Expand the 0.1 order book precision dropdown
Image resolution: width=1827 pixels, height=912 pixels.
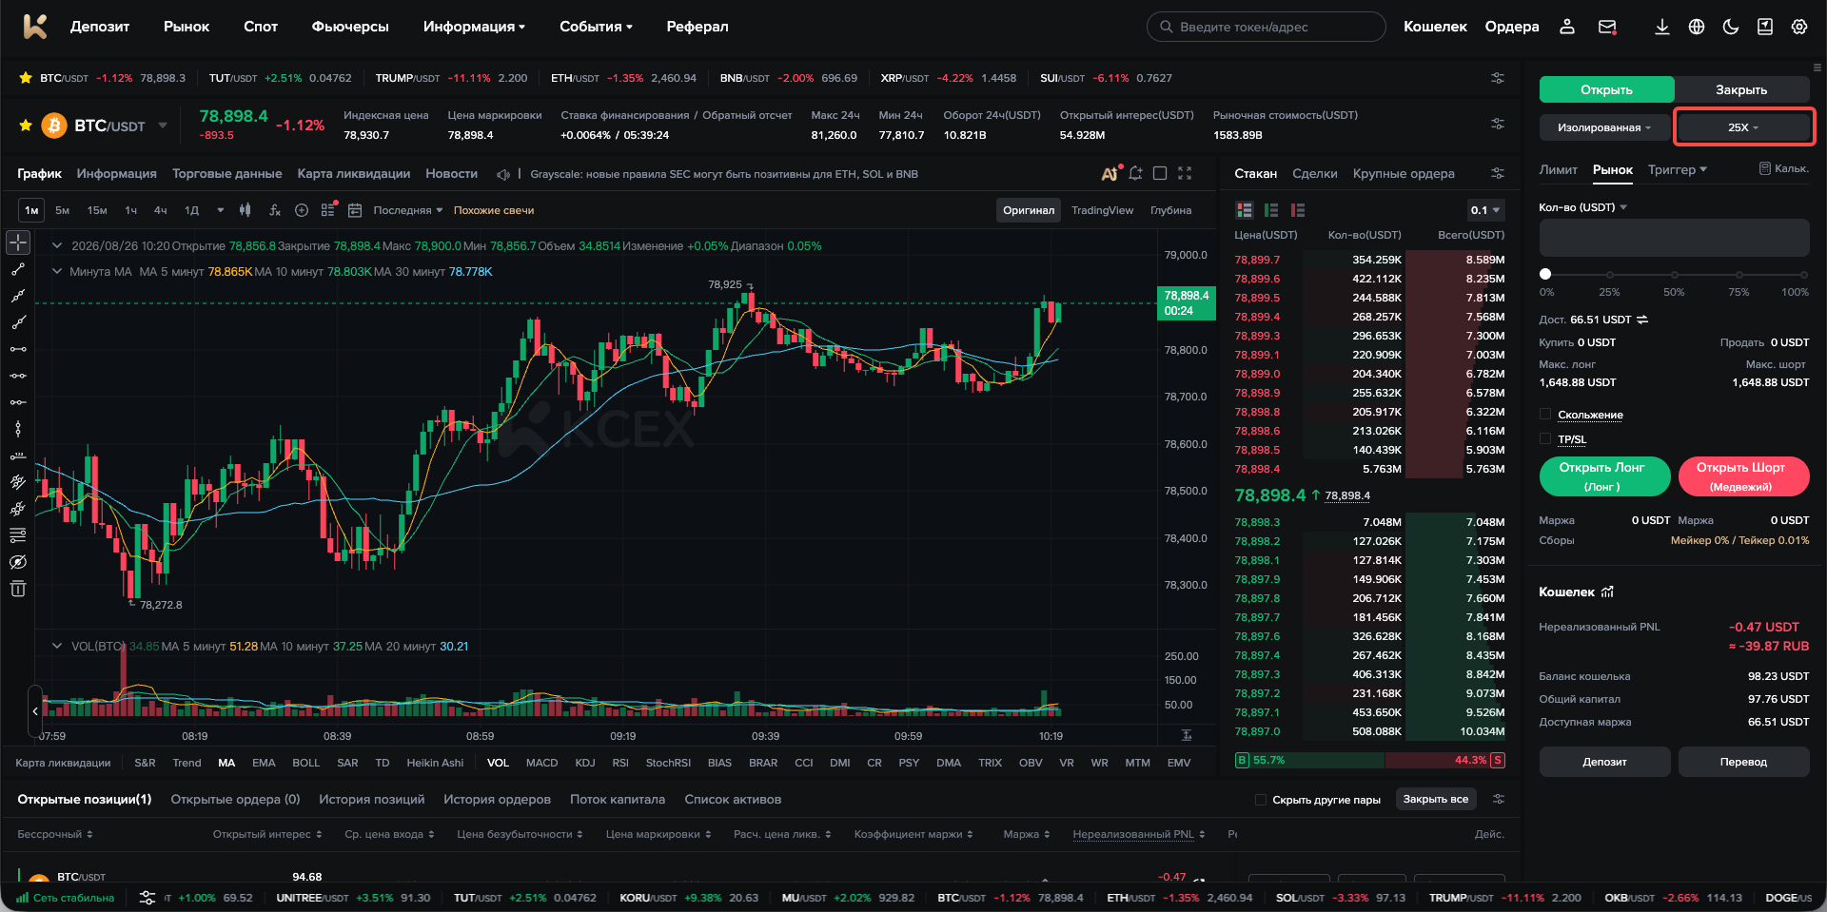(1485, 210)
